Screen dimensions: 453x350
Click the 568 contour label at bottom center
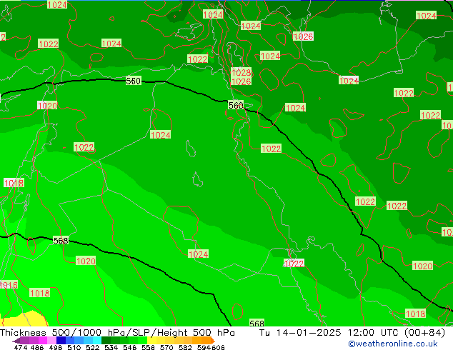click(x=257, y=324)
